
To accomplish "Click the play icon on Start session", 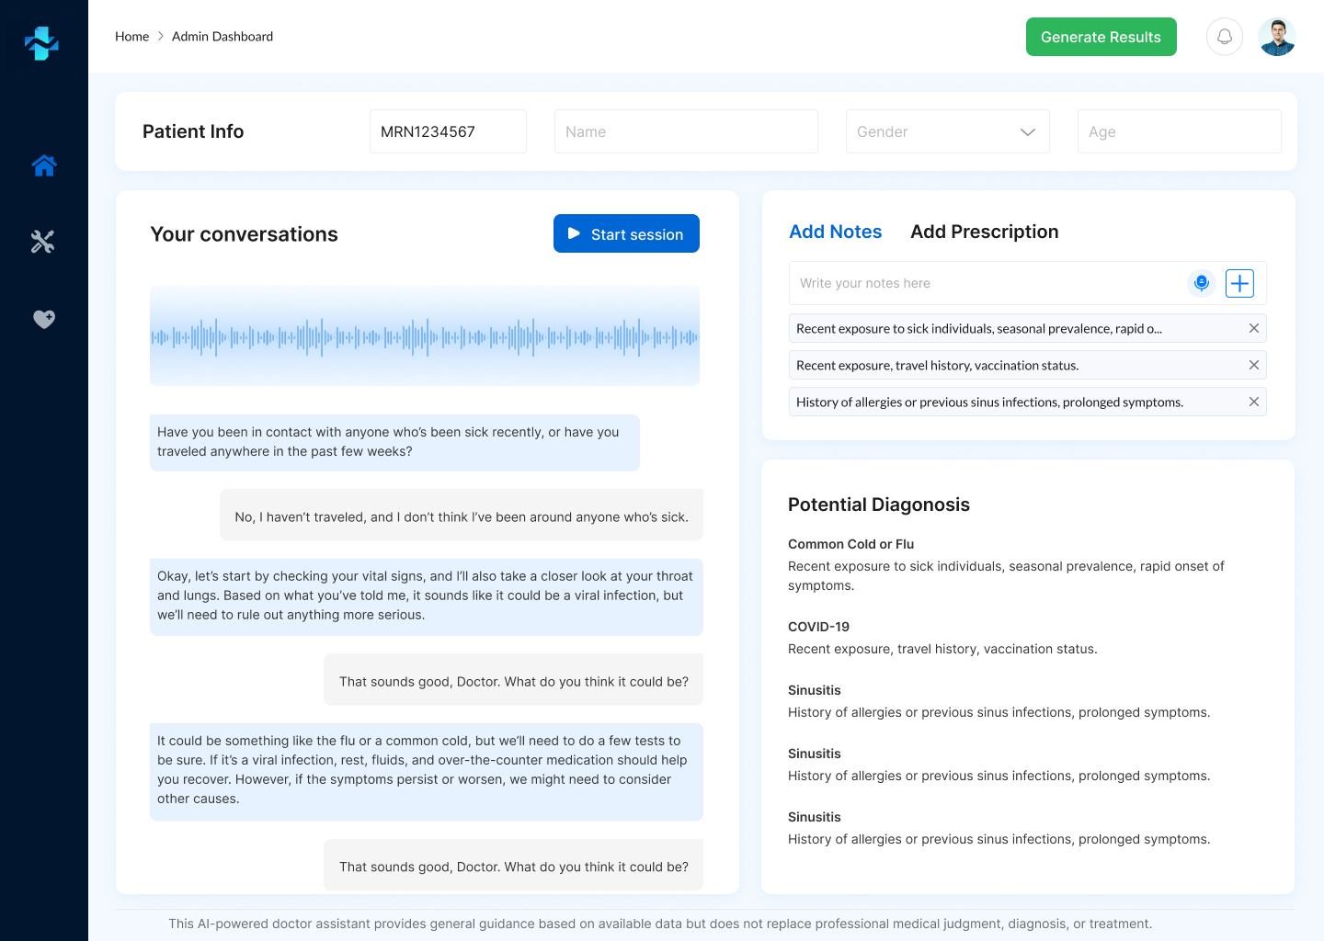I will [x=575, y=233].
